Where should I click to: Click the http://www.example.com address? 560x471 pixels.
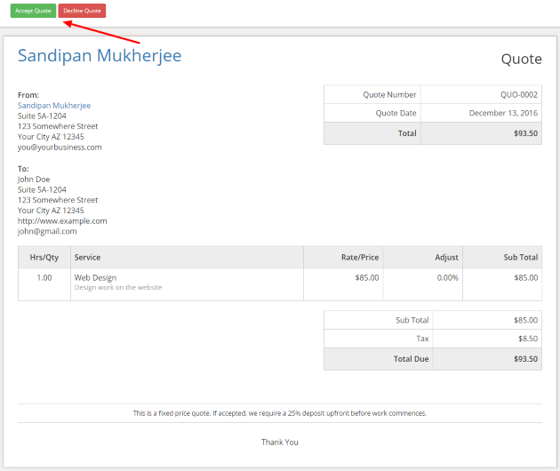click(x=62, y=221)
